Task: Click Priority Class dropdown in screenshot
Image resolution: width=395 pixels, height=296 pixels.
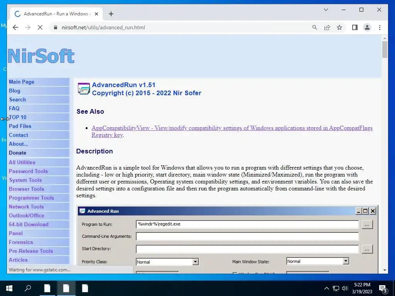Action: [167, 262]
